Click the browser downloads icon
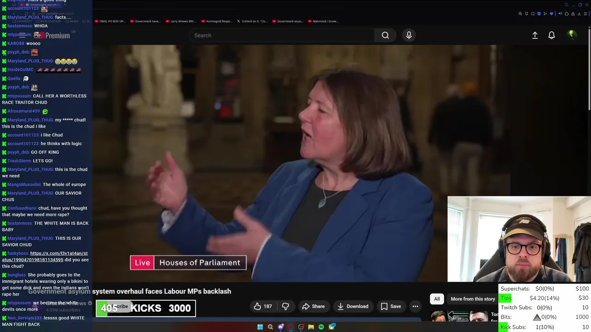This screenshot has width=591, height=332. coord(579,14)
